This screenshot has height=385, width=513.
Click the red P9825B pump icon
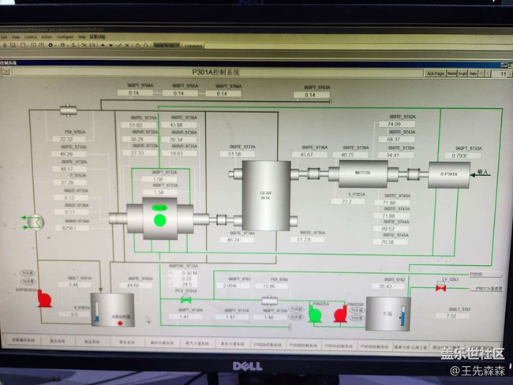(x=340, y=315)
